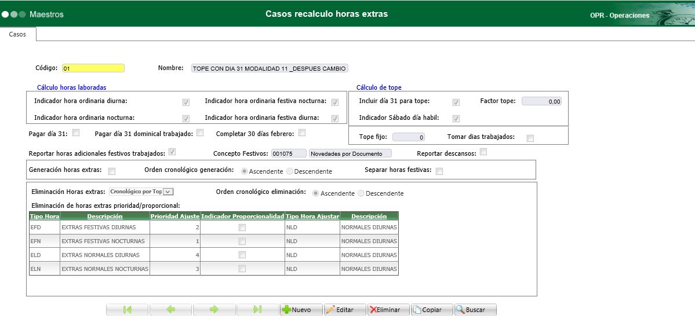Select Descendente for orden cronológico generación
Image resolution: width=695 pixels, height=330 pixels.
[x=289, y=171]
